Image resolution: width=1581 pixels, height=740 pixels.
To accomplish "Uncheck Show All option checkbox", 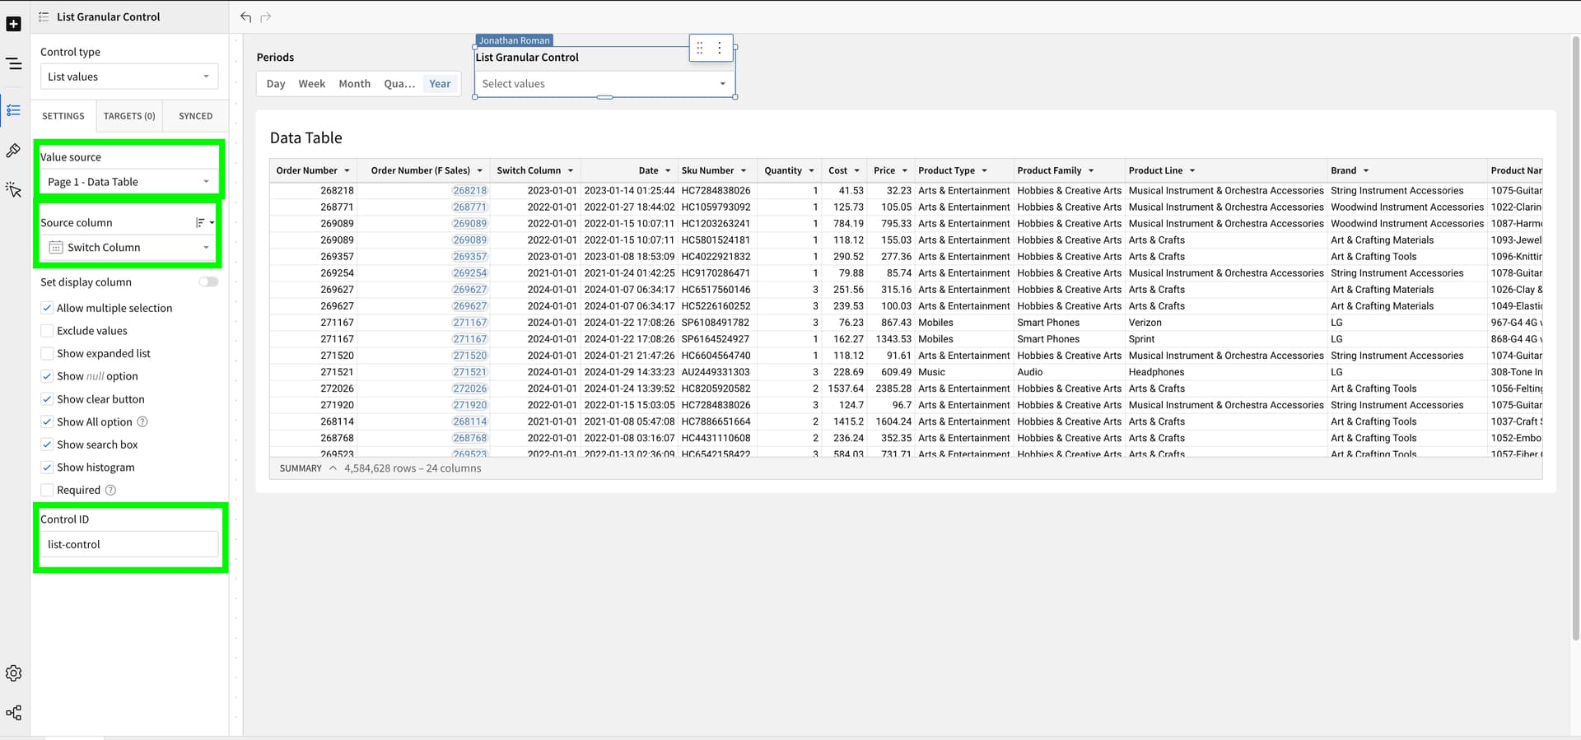I will [x=47, y=421].
